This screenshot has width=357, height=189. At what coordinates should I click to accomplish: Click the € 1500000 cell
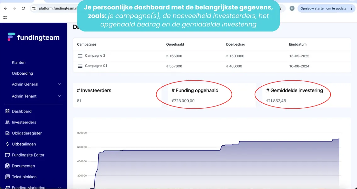(x=235, y=56)
